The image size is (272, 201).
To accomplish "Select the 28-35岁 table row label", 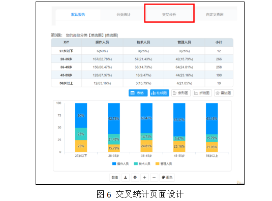I will tap(66, 59).
